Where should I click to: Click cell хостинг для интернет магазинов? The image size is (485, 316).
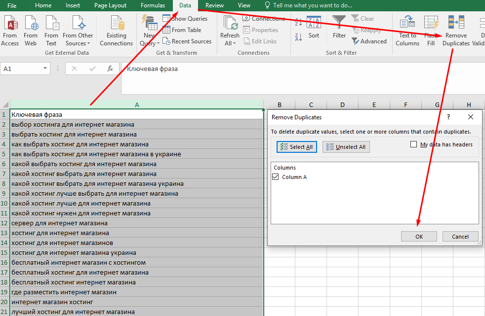[x=137, y=243]
